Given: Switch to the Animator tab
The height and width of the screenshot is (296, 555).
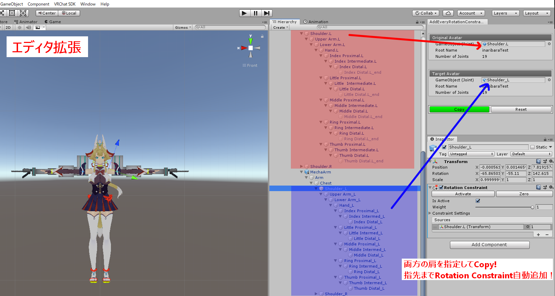Looking at the screenshot, I should coord(26,22).
